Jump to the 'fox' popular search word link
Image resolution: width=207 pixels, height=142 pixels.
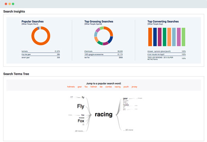pos(86,87)
